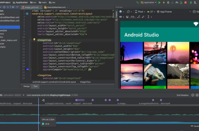Image resolution: width=199 pixels, height=131 pixels.
Task: Click the back triangle on event timeline
Action: tap(43, 100)
